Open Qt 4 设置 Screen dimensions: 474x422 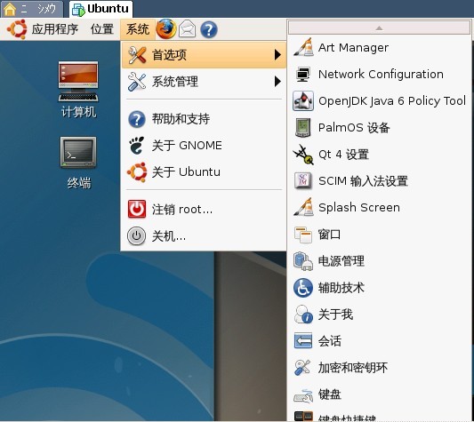379,154
